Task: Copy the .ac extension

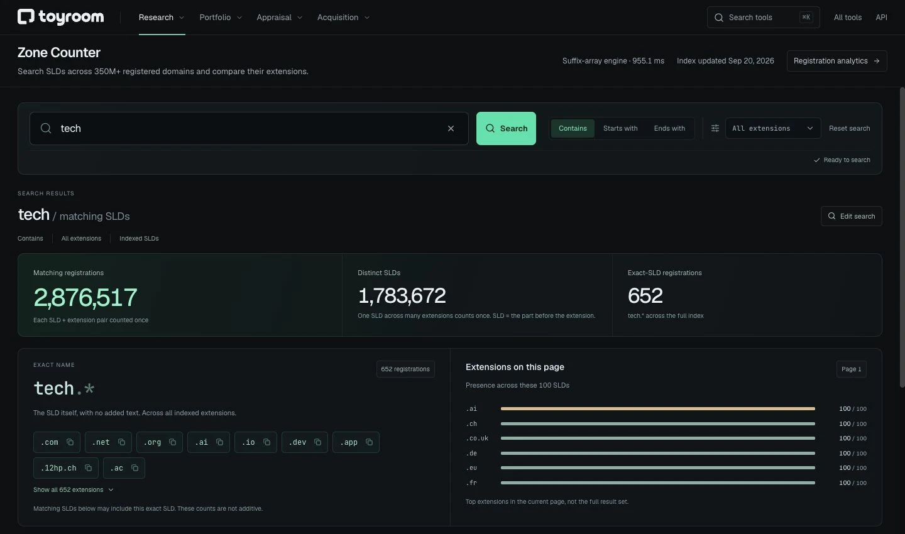Action: tap(134, 468)
